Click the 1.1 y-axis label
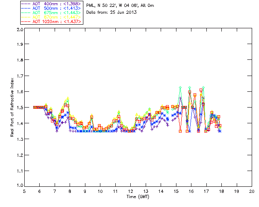Screen dimensions: 259x207 coord(20,171)
